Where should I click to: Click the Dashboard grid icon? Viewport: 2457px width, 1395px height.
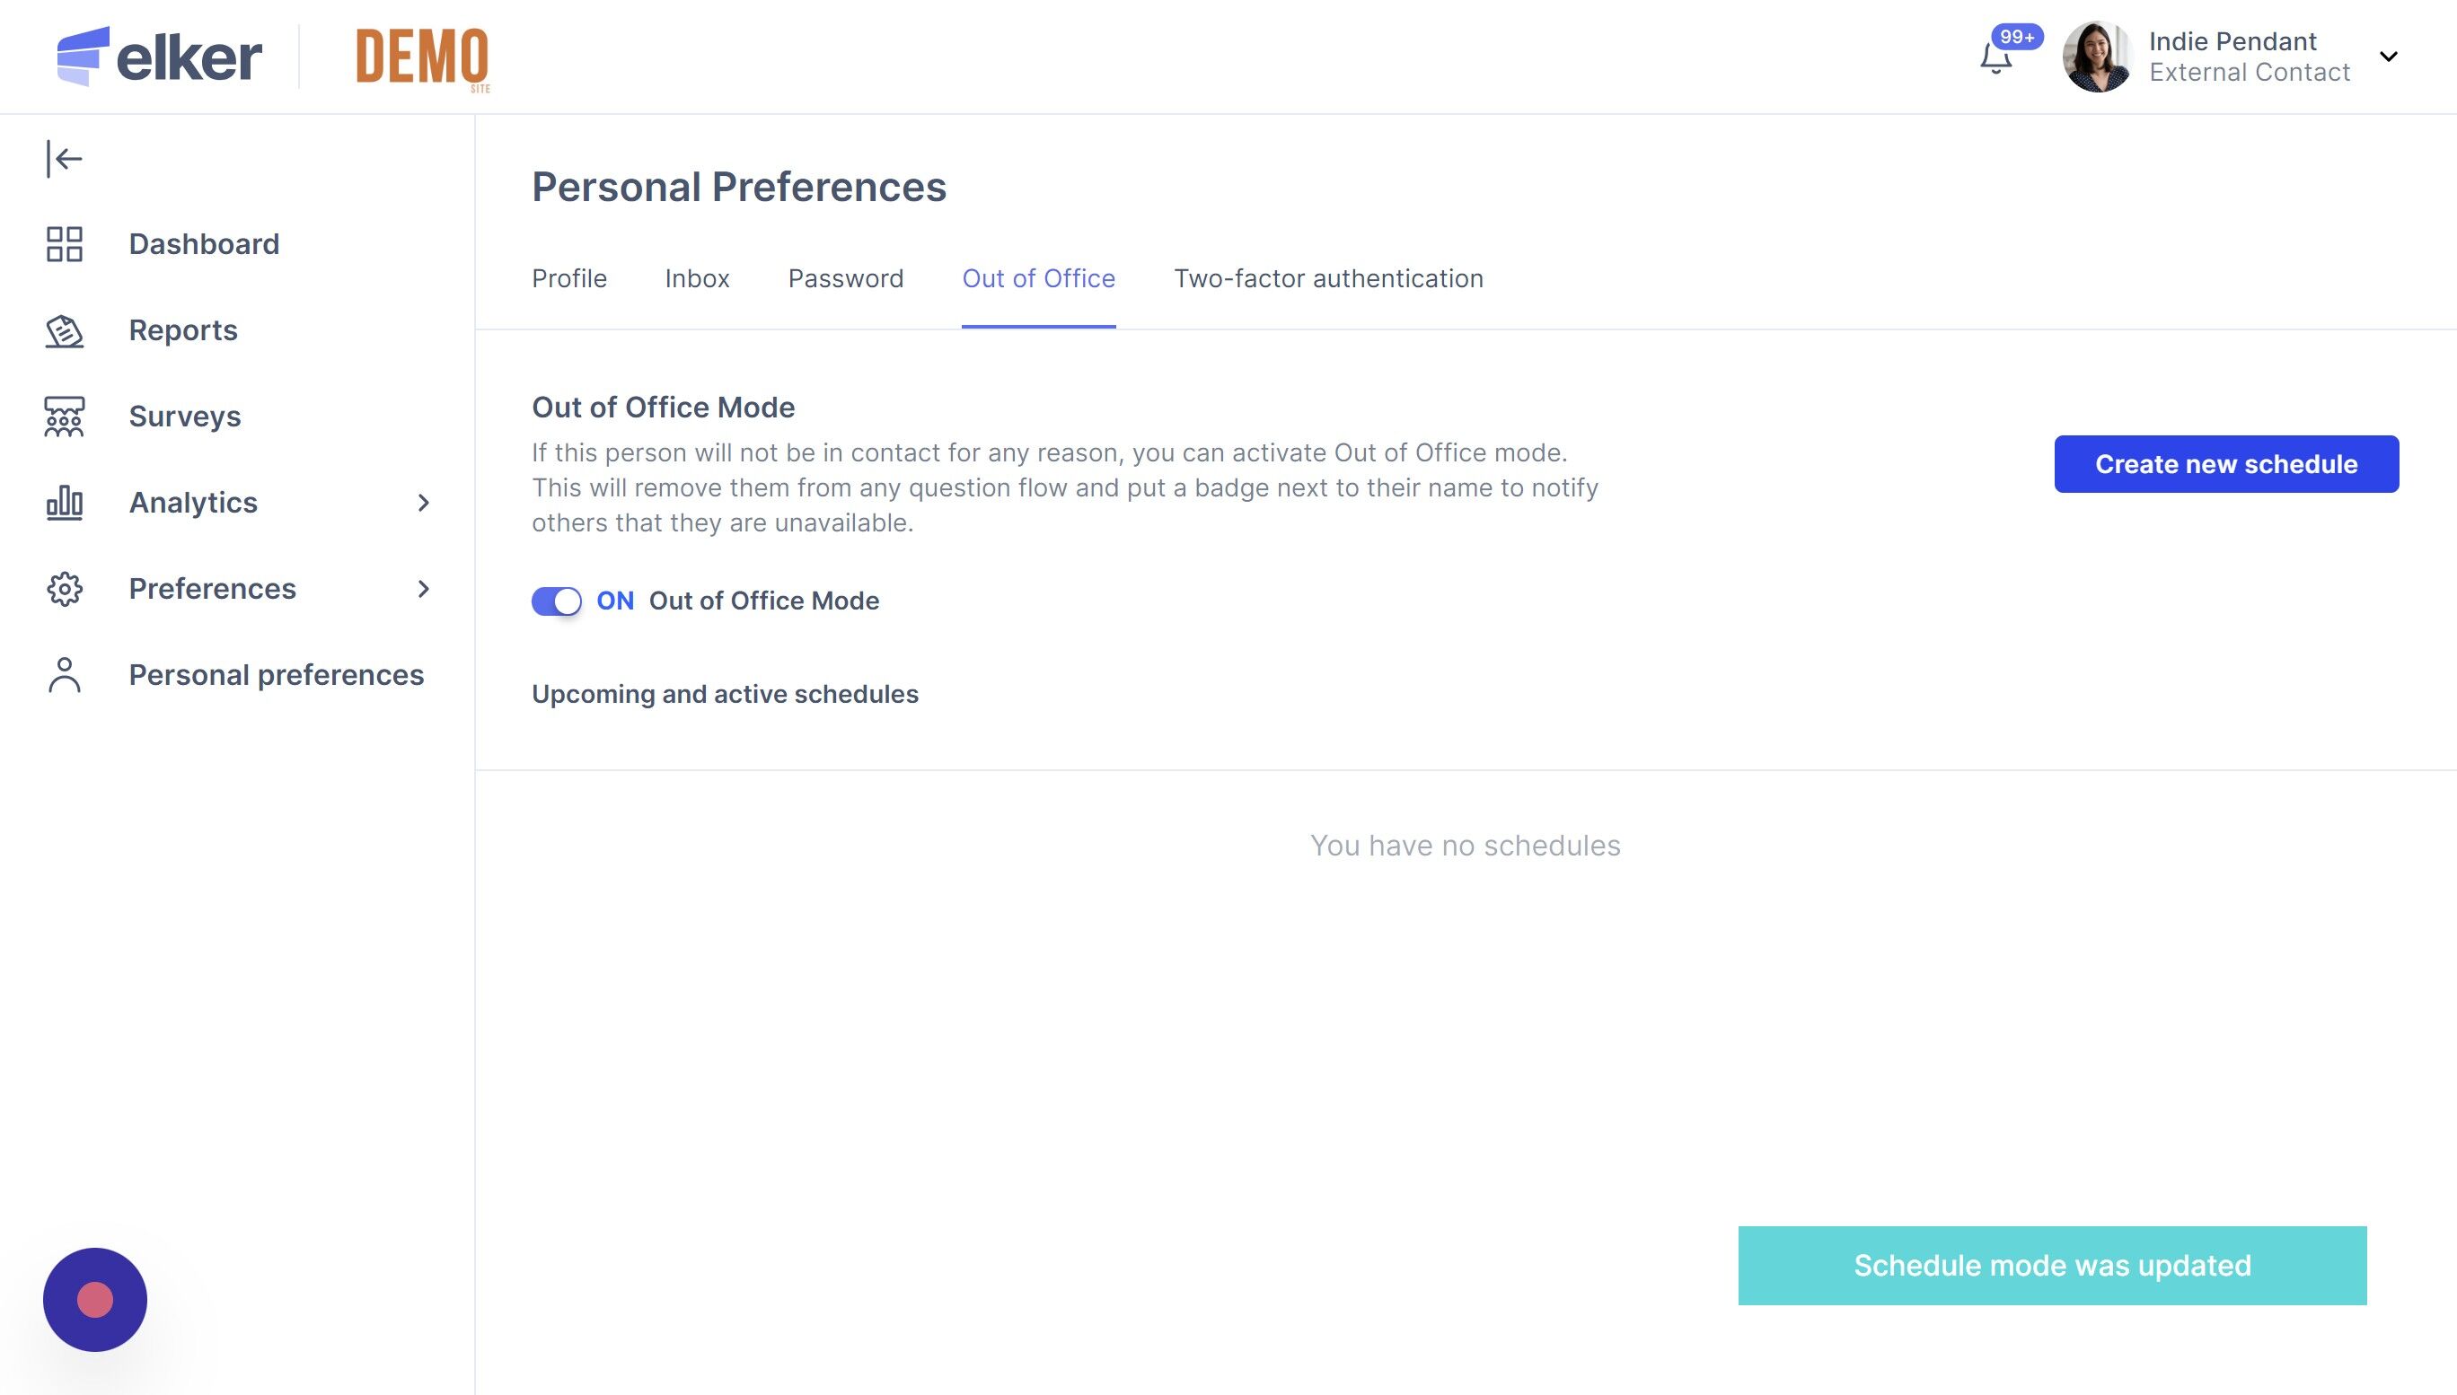click(64, 244)
